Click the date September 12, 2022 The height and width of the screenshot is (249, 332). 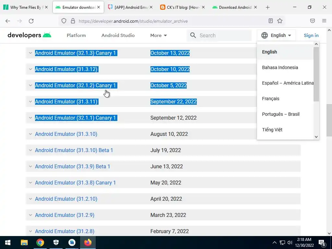click(173, 118)
